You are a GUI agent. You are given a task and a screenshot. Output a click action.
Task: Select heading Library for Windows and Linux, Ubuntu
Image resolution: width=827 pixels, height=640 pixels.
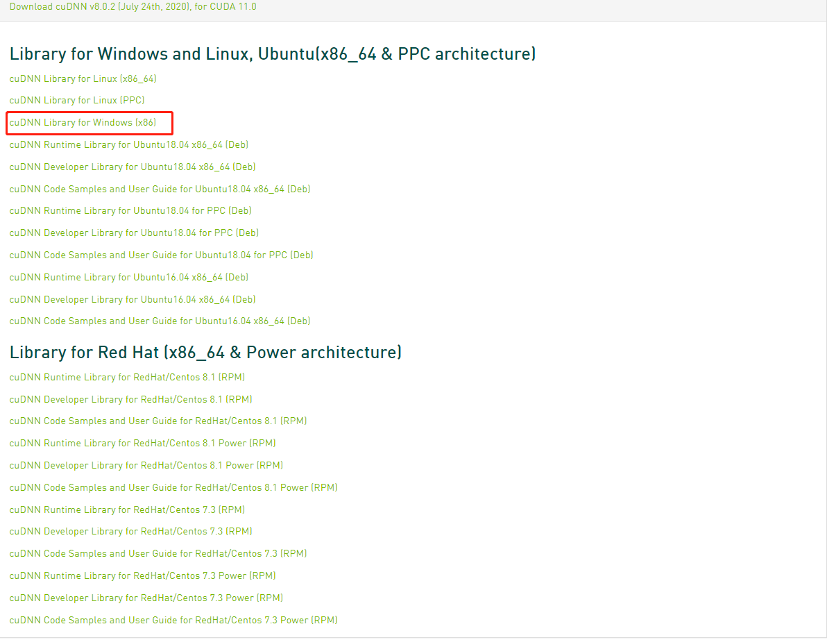[273, 54]
